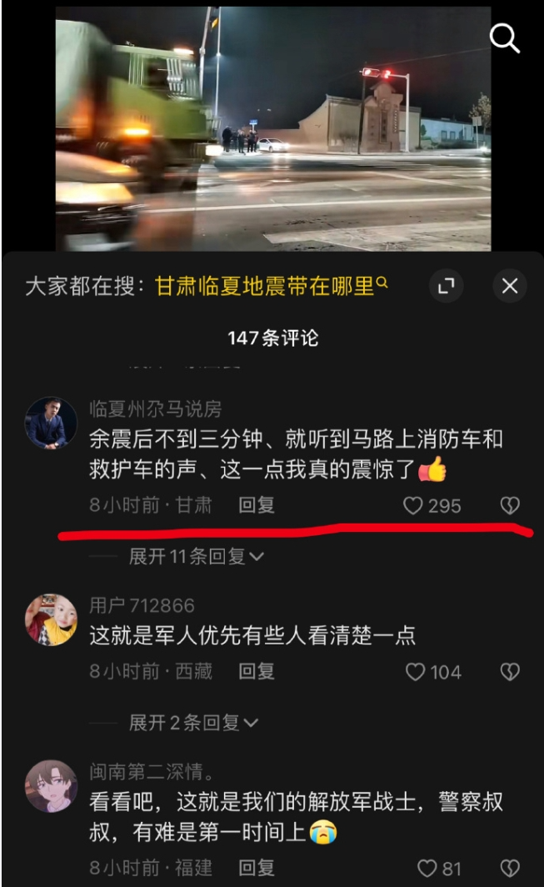
Task: Reply to 临夏州尕马说房's comment
Action: [x=256, y=504]
